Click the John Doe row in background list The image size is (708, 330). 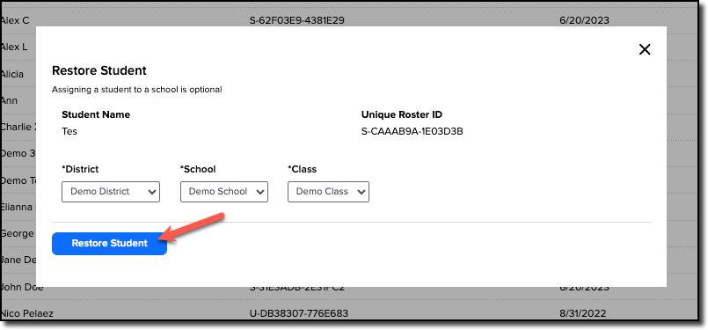pyautogui.click(x=22, y=287)
